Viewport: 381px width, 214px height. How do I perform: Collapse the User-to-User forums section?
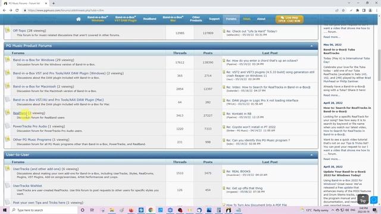click(x=312, y=155)
